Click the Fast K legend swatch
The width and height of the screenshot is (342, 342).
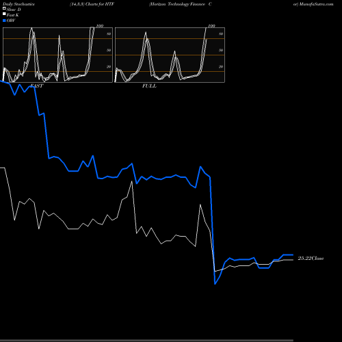coord(4,14)
